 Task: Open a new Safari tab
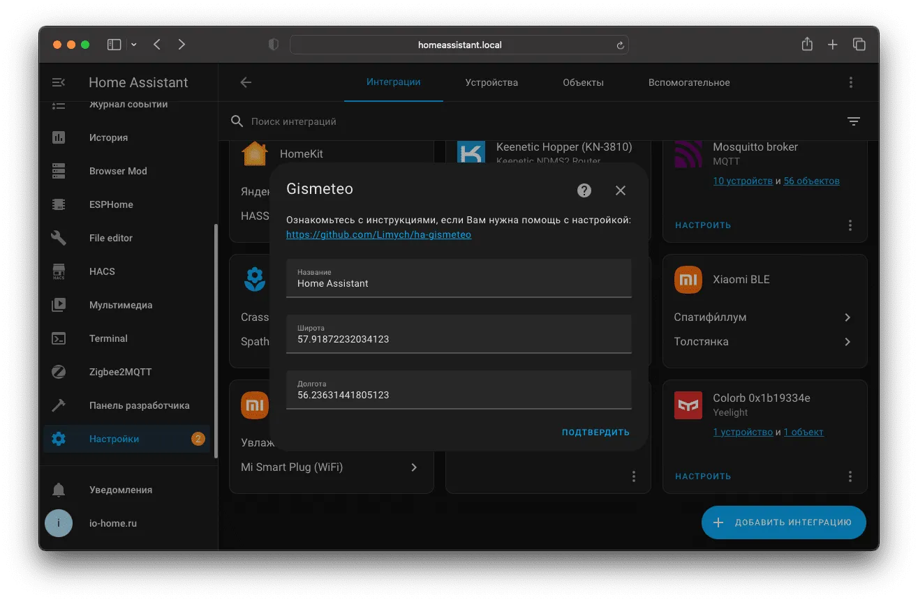coord(833,45)
